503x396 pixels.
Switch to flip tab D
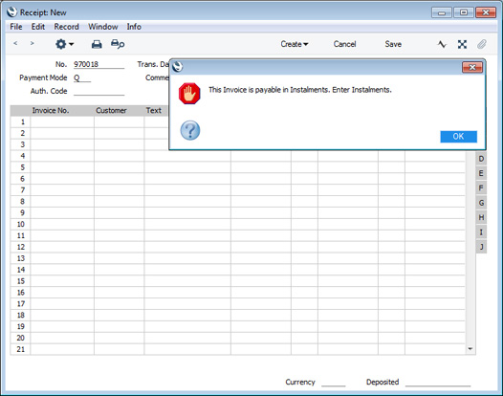(481, 159)
